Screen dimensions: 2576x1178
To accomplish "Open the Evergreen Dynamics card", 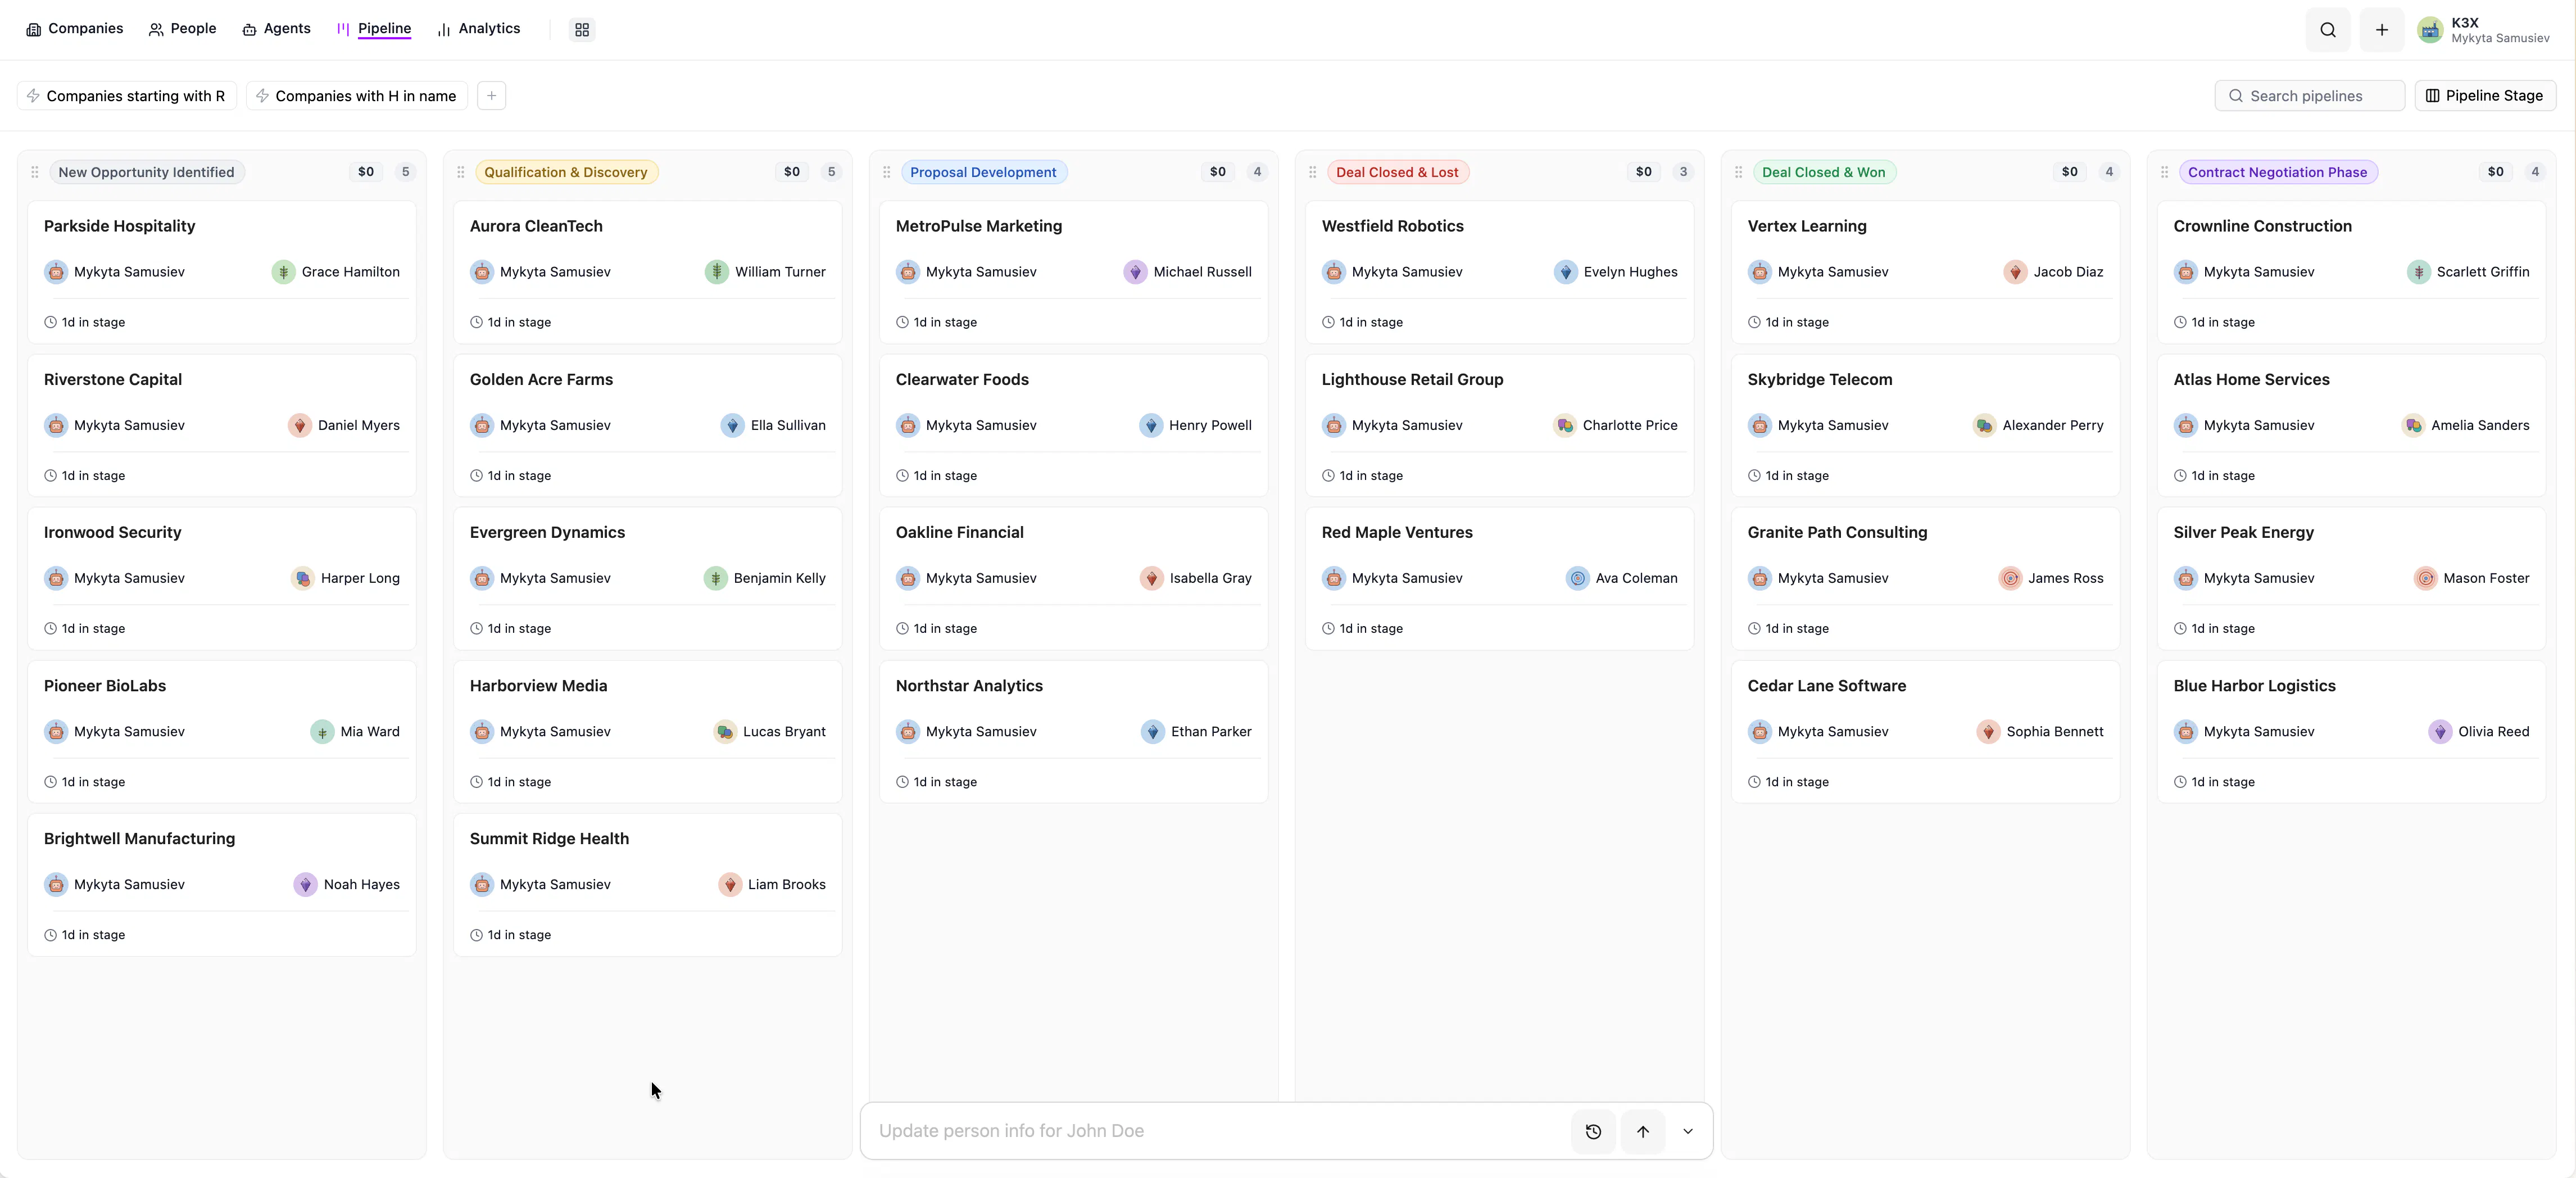I will click(648, 579).
